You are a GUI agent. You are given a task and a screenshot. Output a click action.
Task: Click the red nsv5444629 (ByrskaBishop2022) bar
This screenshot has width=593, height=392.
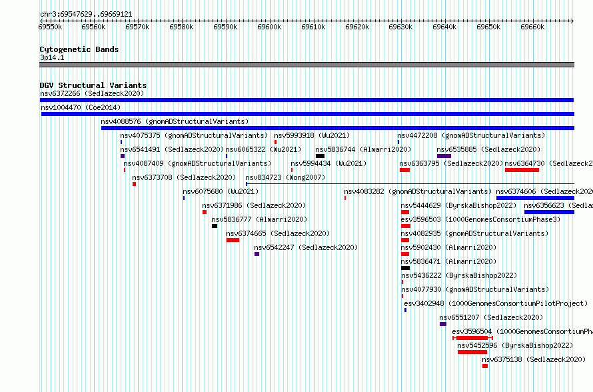point(405,212)
